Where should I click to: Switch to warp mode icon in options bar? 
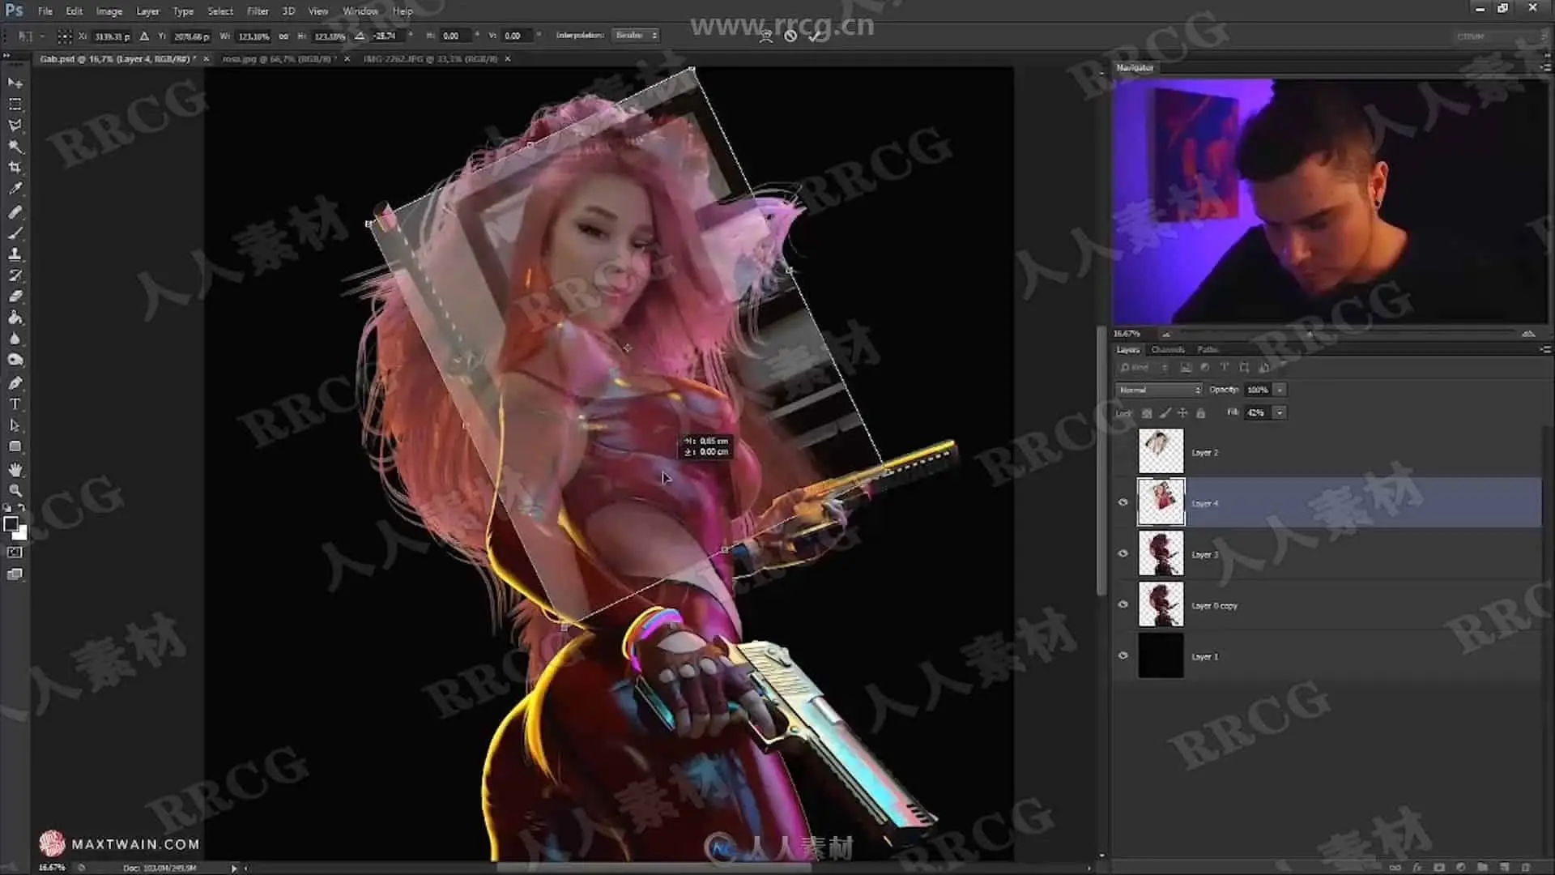(765, 36)
